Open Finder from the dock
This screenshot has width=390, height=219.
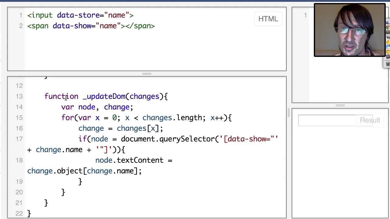tap(388, 22)
